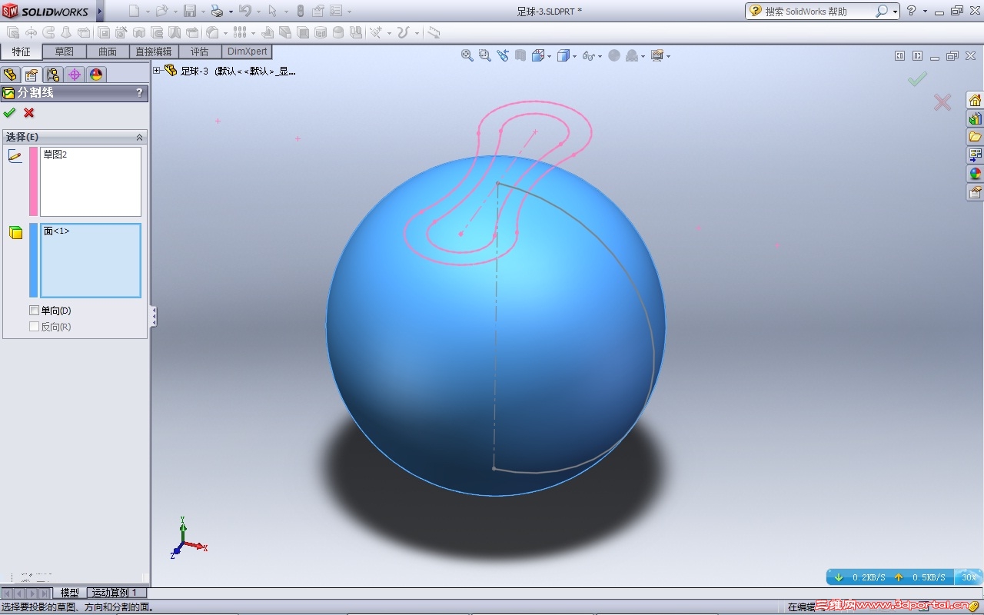
Task: Click the Hide/Show Items glasses icon
Action: coord(588,55)
